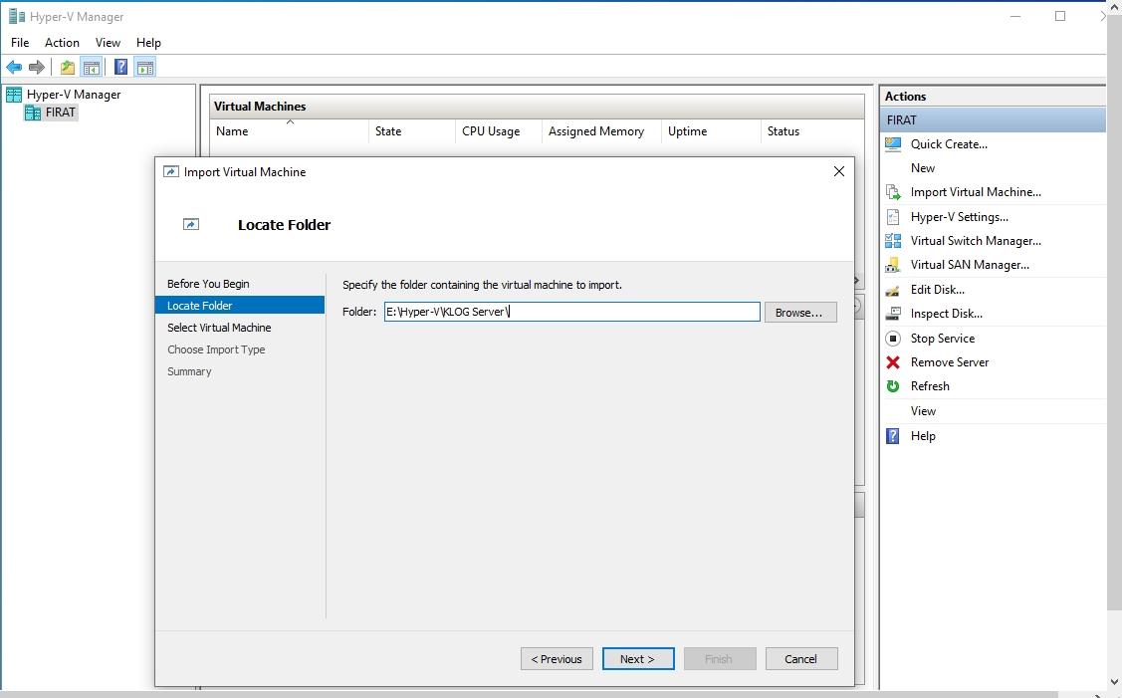Open the View menu in menu bar
Image resolution: width=1122 pixels, height=698 pixels.
click(109, 43)
